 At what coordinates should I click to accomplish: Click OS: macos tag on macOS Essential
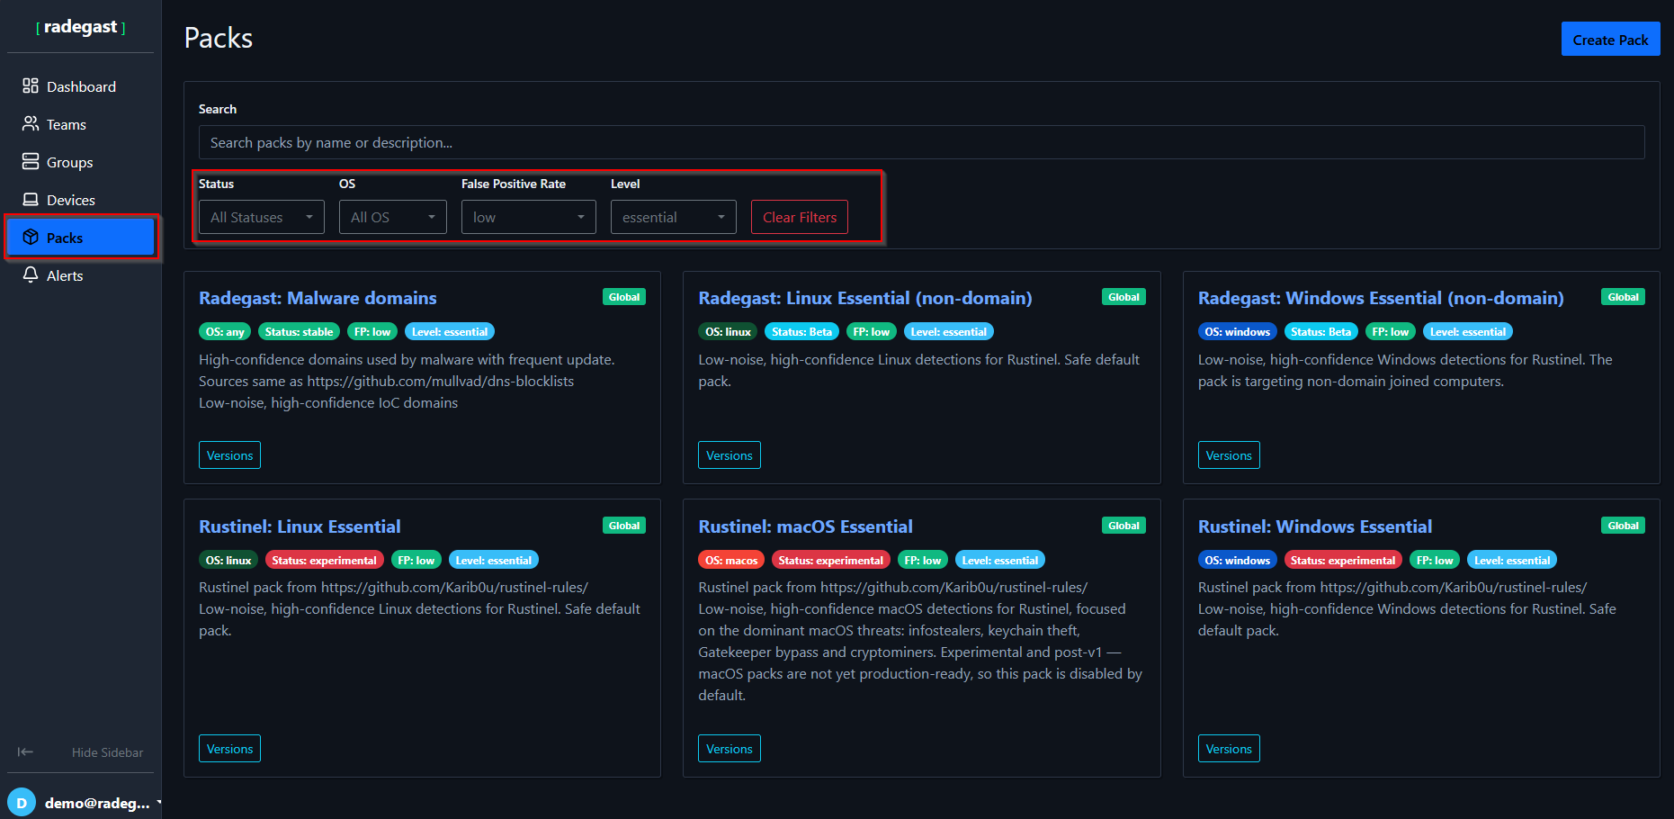pyautogui.click(x=731, y=560)
